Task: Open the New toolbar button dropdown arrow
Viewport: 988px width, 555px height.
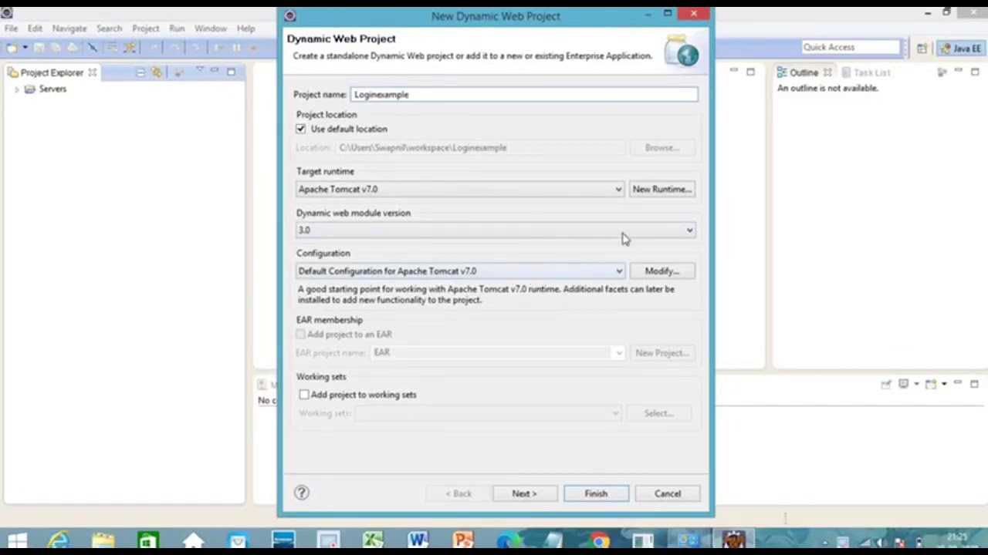Action: [25, 48]
